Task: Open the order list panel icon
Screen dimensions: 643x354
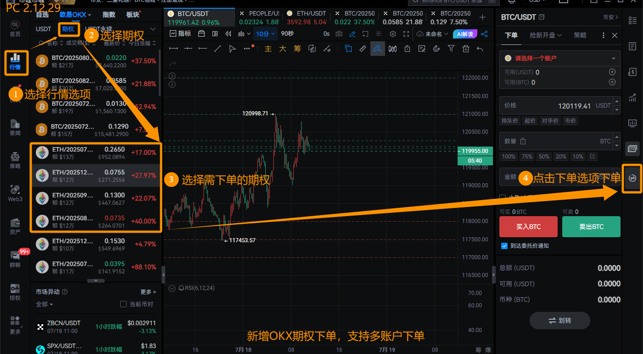Action: 632,46
